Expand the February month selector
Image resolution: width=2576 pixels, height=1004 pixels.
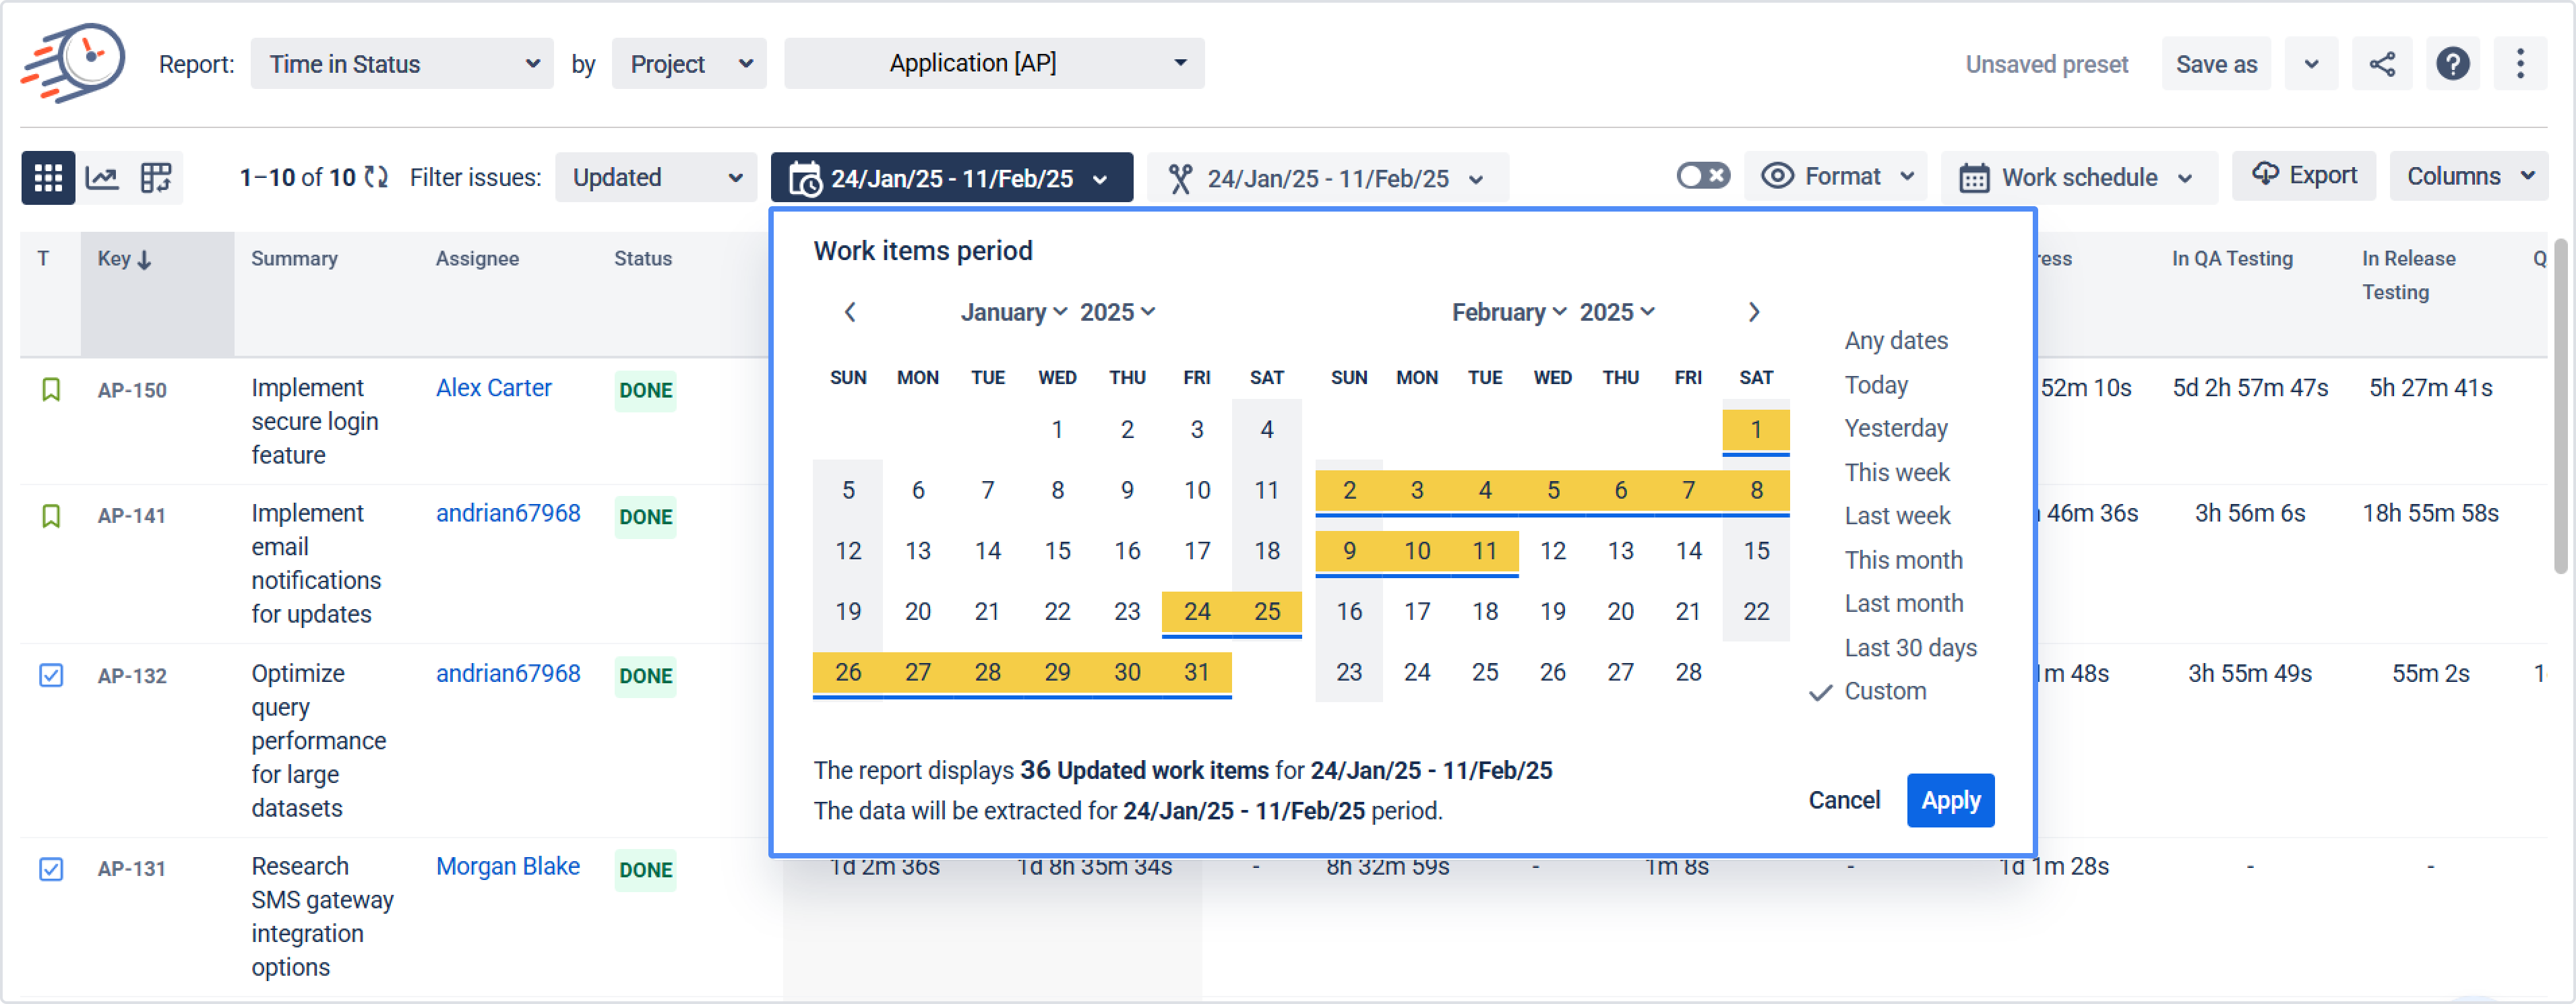[x=1508, y=312]
